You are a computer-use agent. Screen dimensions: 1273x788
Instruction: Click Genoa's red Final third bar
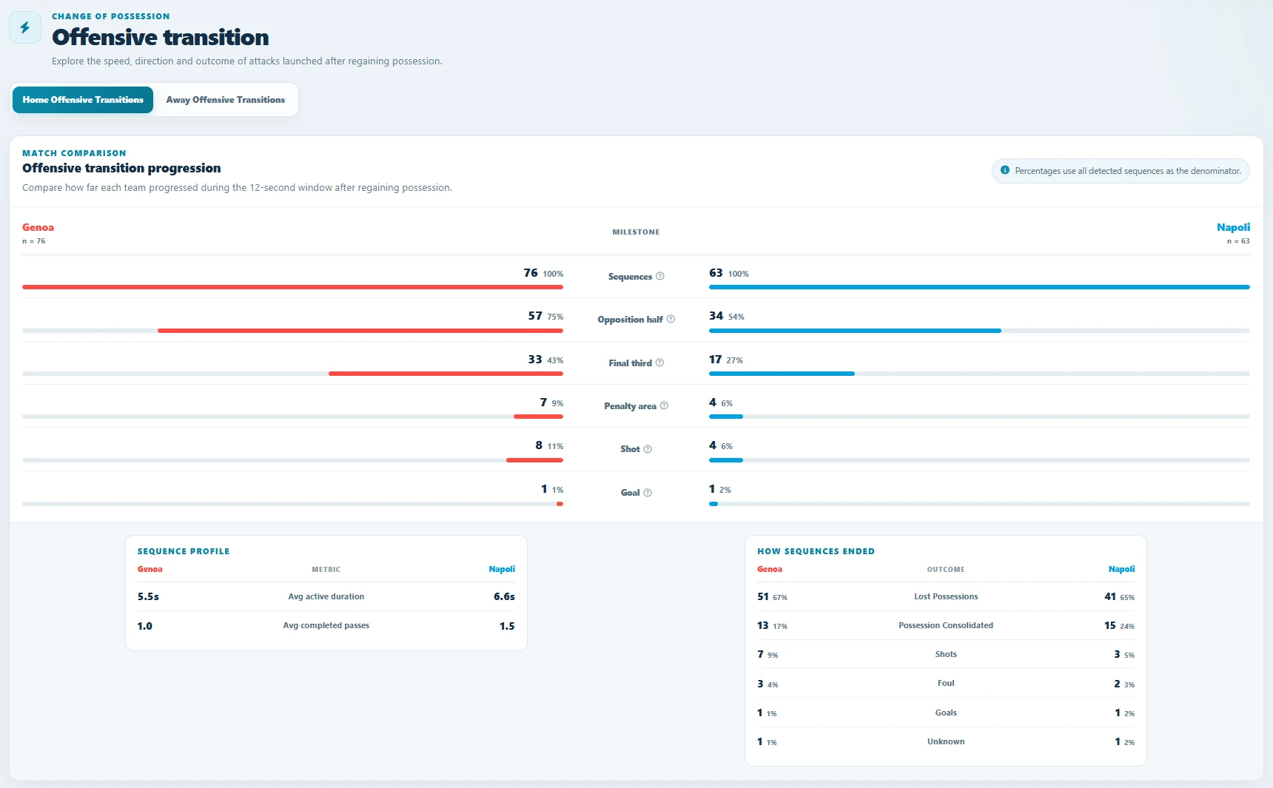pos(446,374)
